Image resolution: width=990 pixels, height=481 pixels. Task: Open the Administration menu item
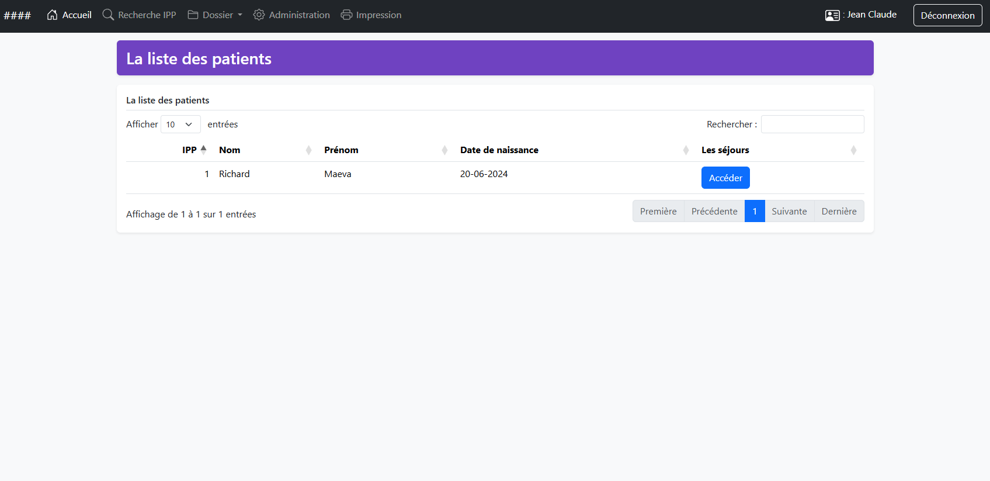pos(298,15)
